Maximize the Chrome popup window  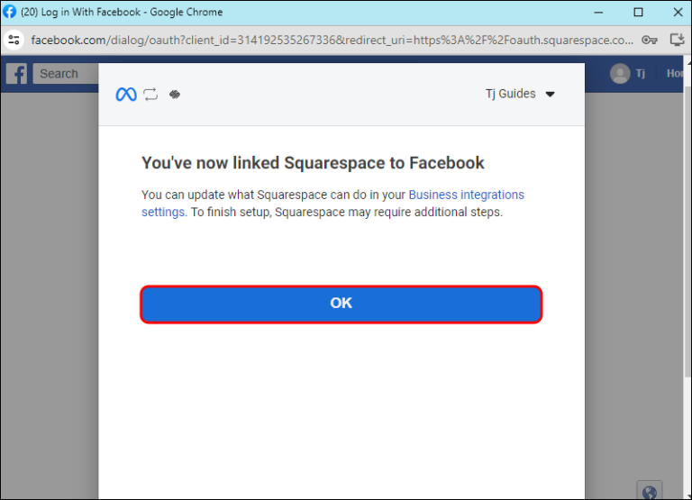pyautogui.click(x=638, y=12)
